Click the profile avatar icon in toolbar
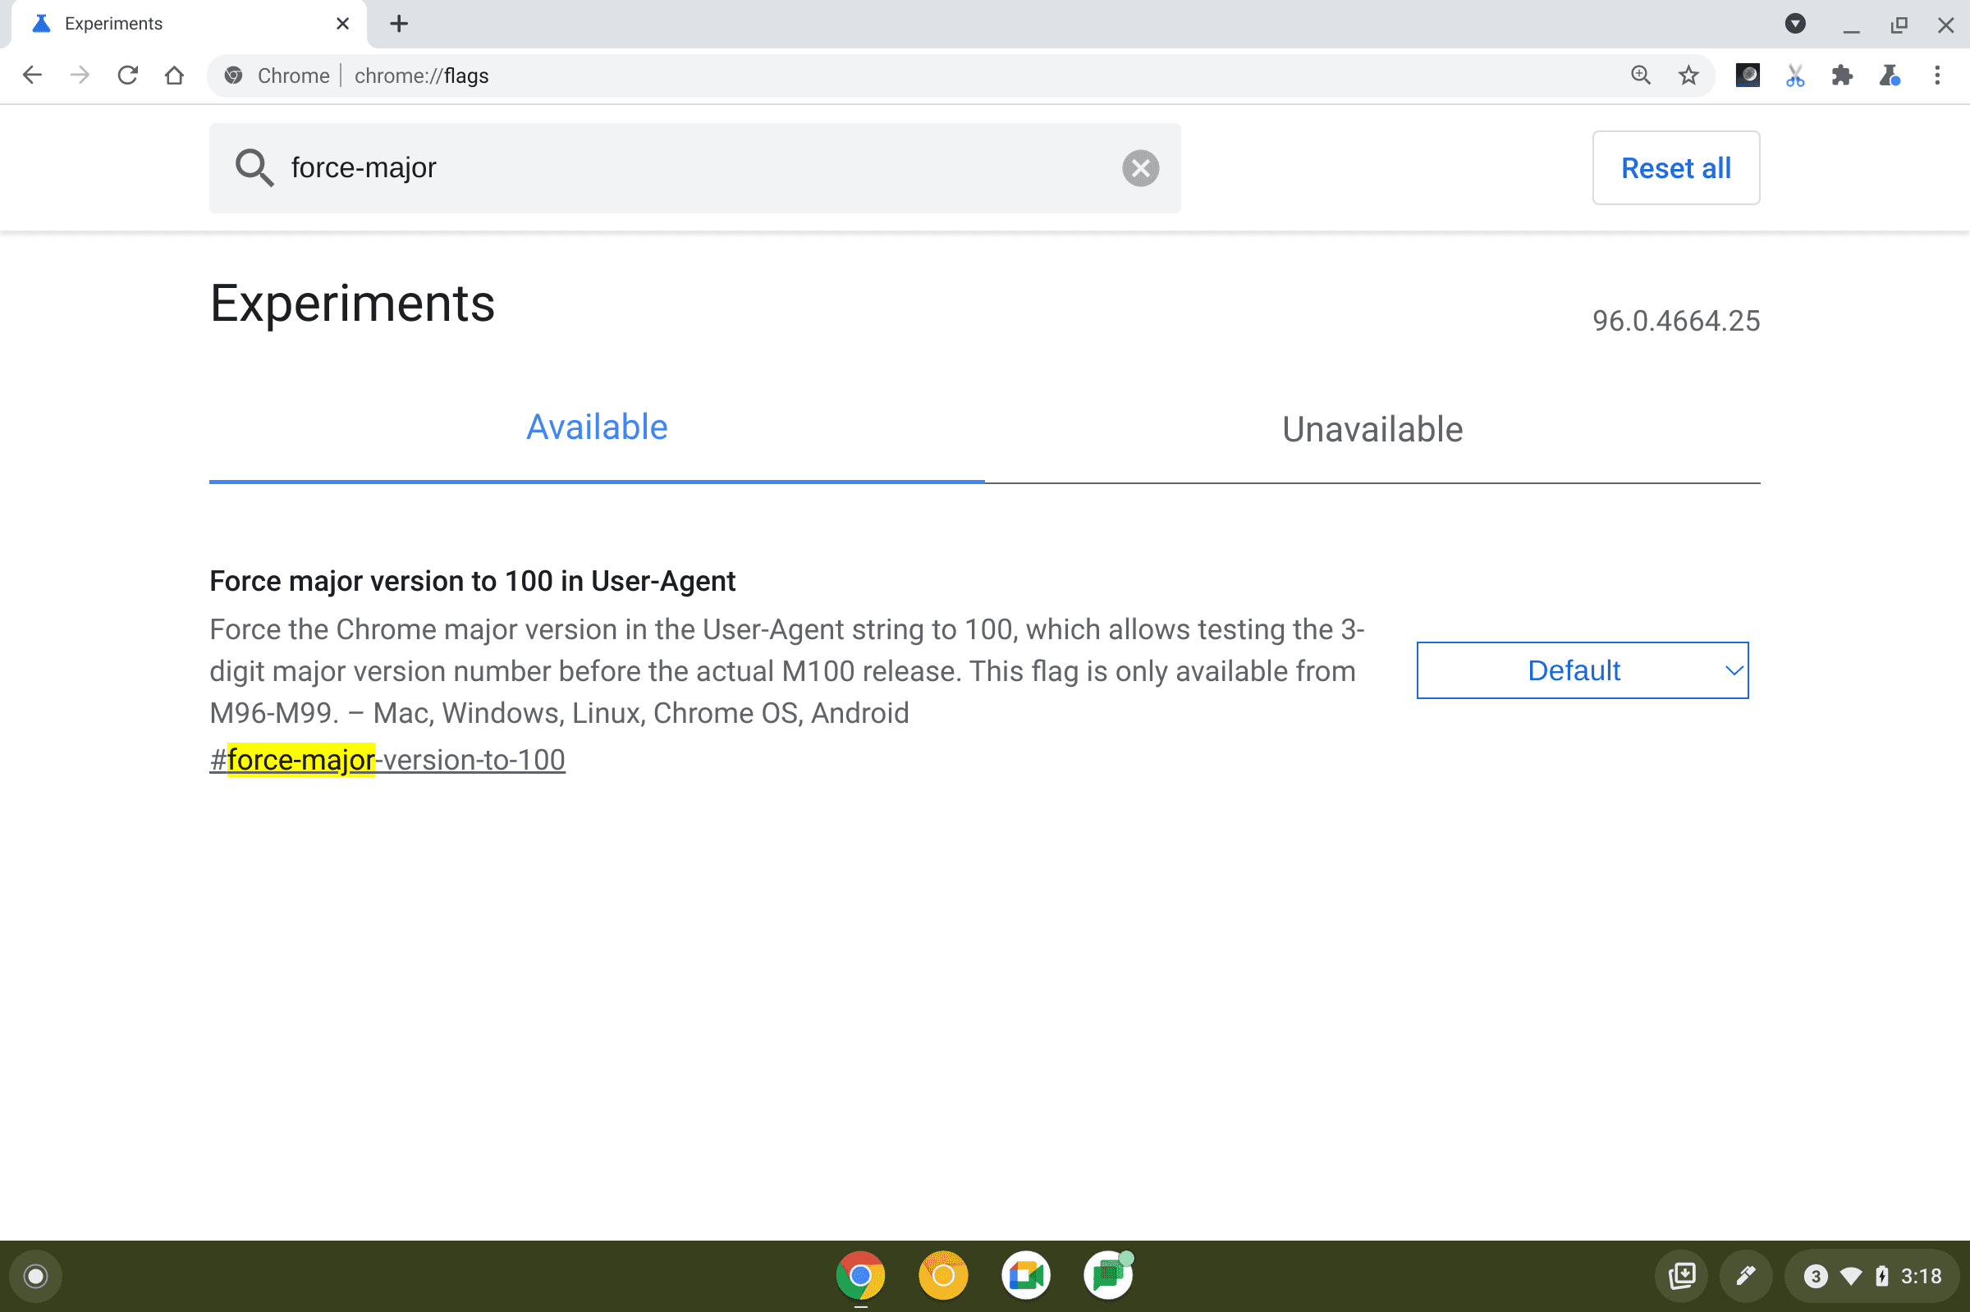The height and width of the screenshot is (1312, 1970). tap(1746, 76)
